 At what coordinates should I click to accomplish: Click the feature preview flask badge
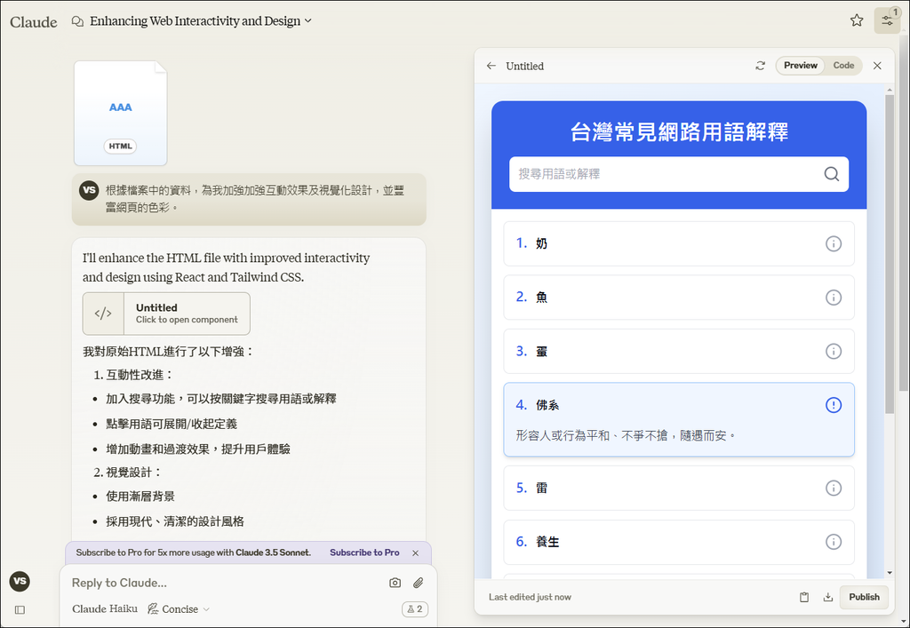tap(414, 608)
